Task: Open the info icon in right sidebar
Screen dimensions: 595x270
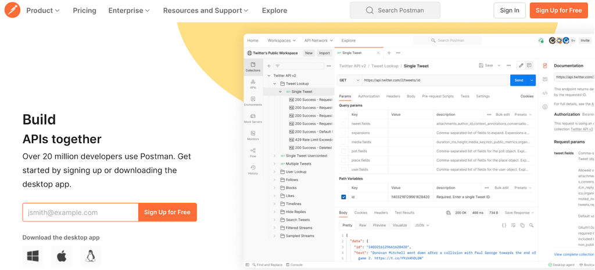Action: point(545,107)
